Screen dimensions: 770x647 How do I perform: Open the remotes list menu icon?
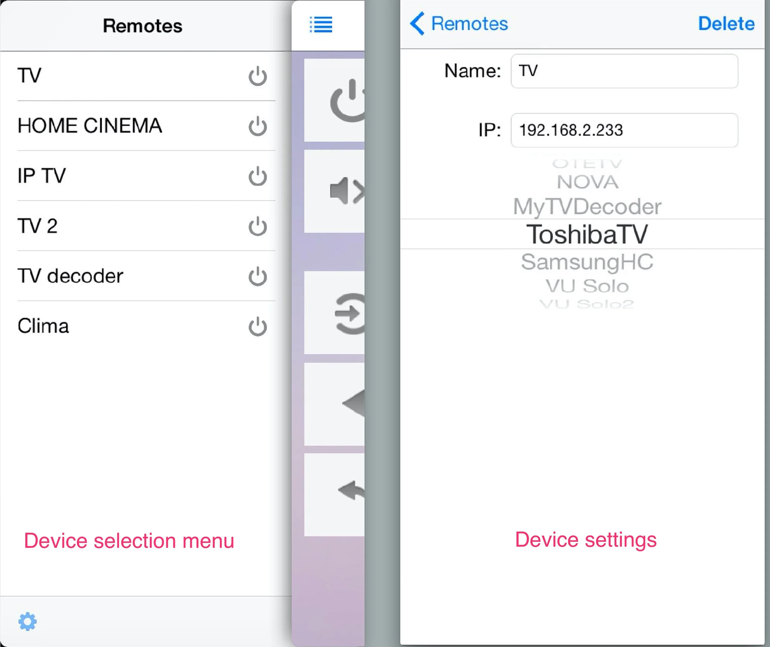coord(321,25)
